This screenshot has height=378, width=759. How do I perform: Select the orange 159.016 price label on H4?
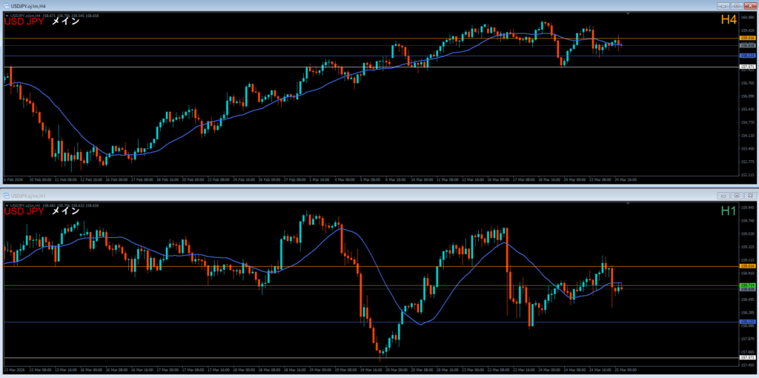point(747,37)
